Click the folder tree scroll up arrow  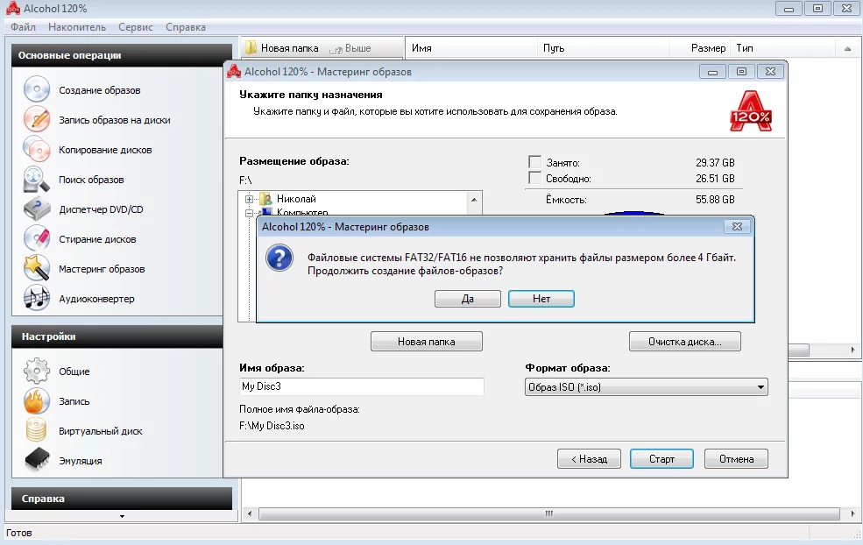coord(474,199)
